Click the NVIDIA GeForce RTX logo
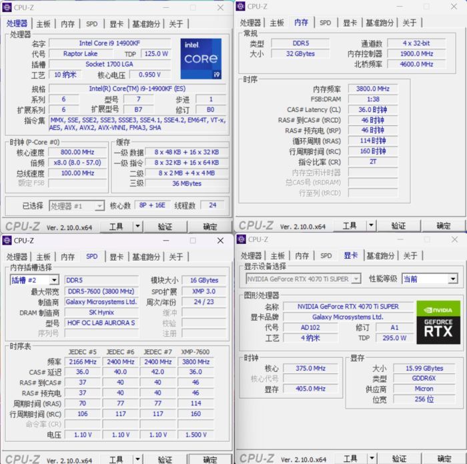Viewport: 467px width, 464px height. (438, 322)
